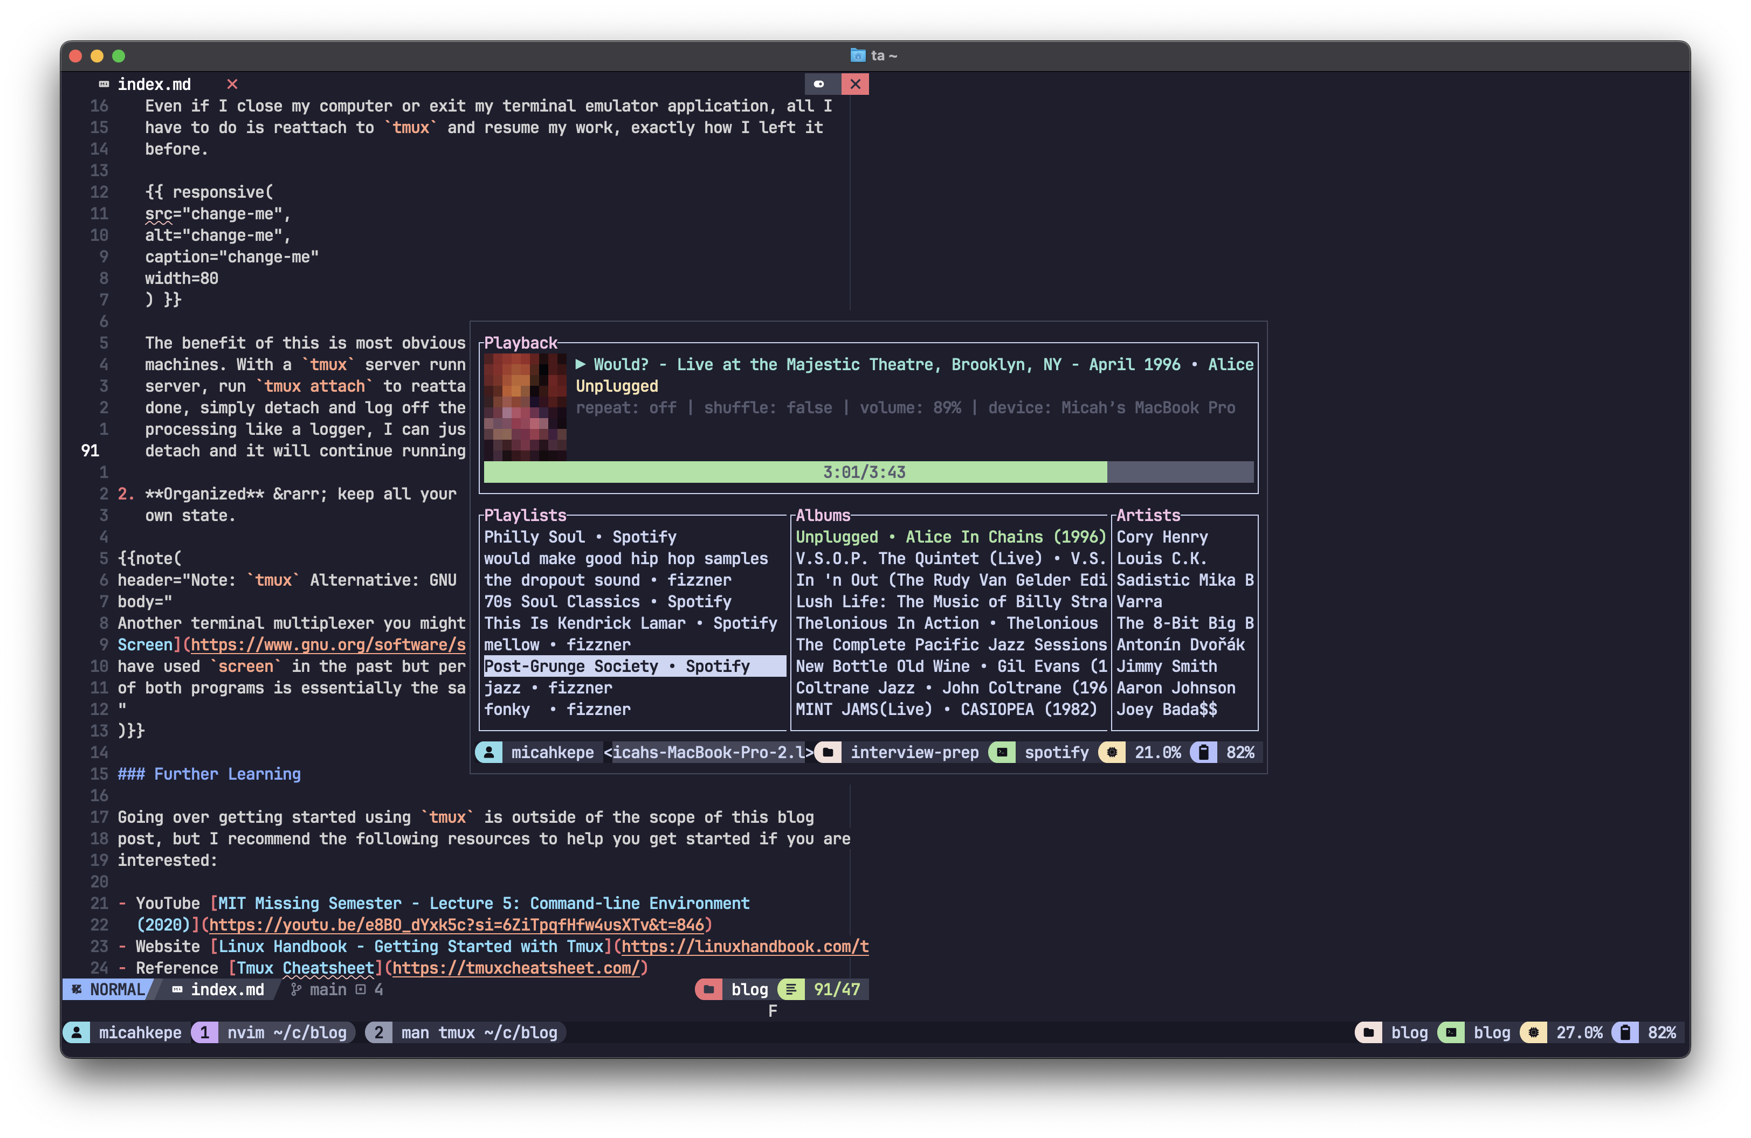Image resolution: width=1751 pixels, height=1138 pixels.
Task: Click the CPU icon beside 21.0%
Action: [1112, 752]
